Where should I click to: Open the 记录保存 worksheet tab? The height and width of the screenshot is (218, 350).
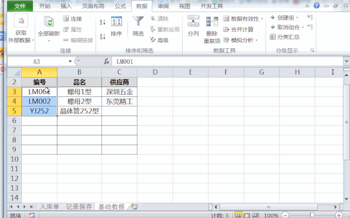click(79, 207)
